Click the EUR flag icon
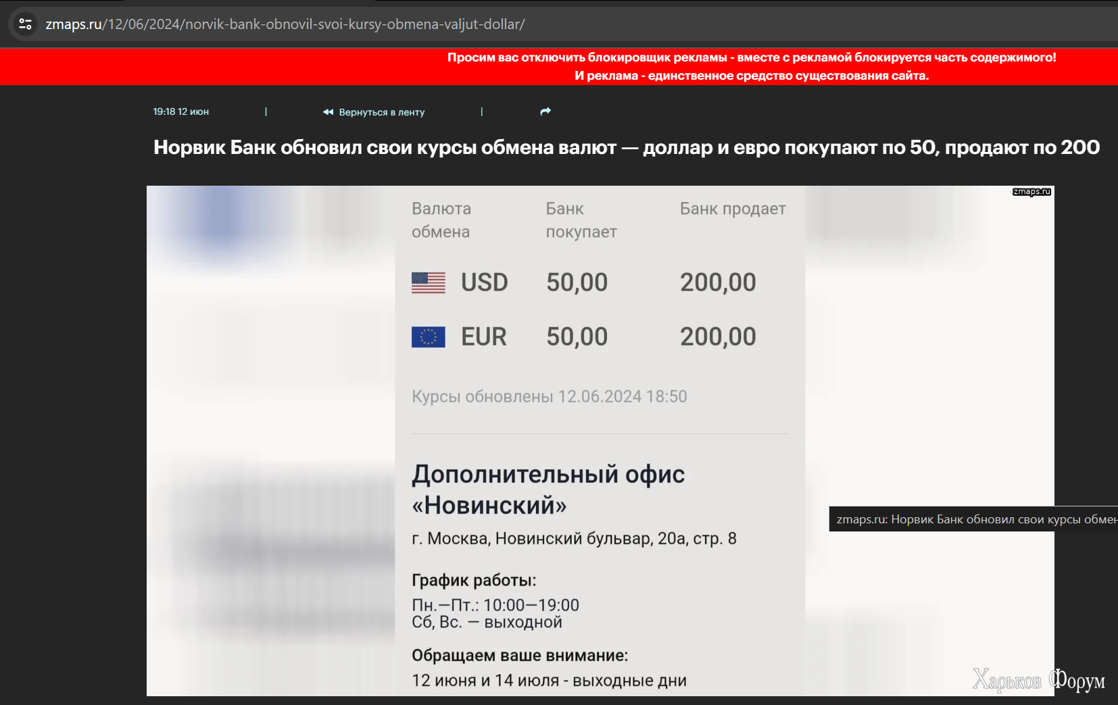Image resolution: width=1118 pixels, height=705 pixels. [x=429, y=337]
